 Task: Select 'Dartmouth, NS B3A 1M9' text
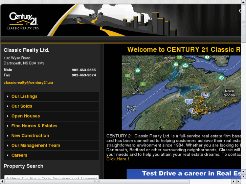click(24, 63)
